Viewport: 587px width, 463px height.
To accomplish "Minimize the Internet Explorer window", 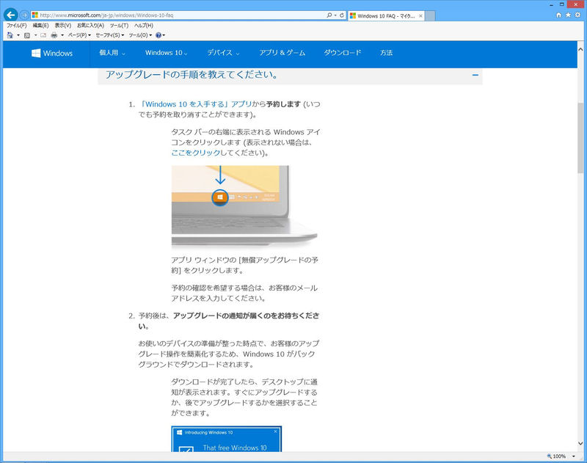I will point(551,5).
